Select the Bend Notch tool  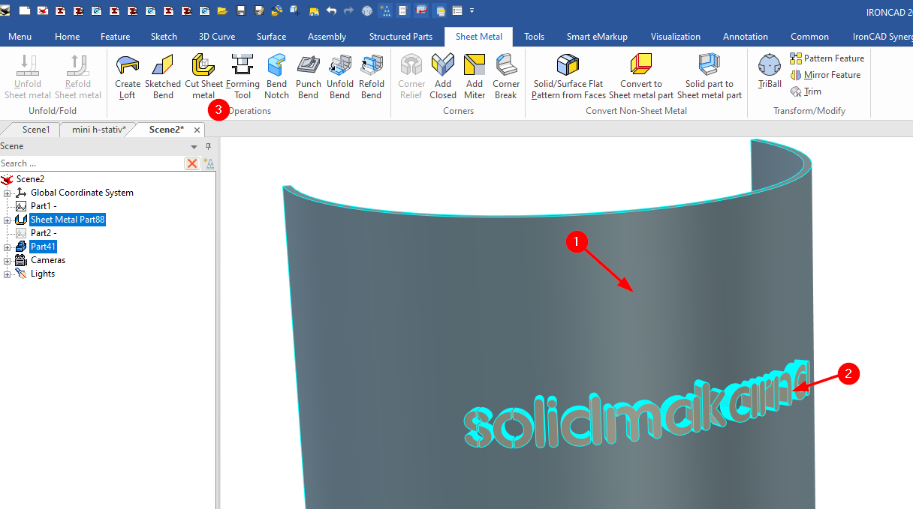click(x=276, y=77)
